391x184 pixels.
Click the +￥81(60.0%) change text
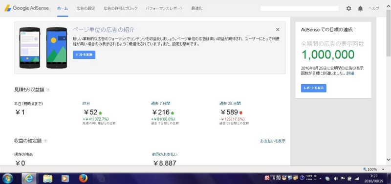point(163,119)
